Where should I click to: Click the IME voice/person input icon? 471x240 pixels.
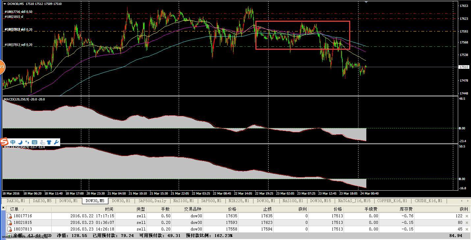[42, 142]
